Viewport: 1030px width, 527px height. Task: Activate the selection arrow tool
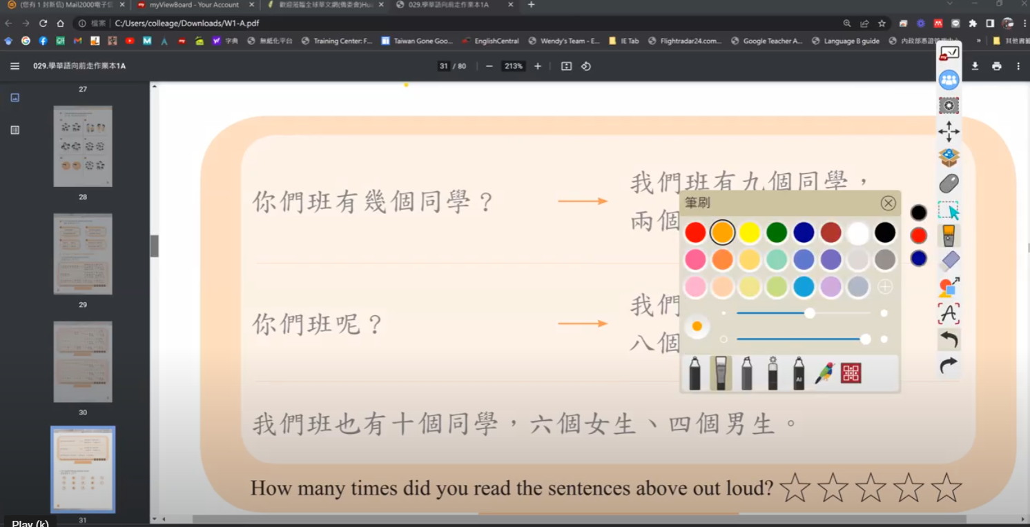click(x=949, y=209)
